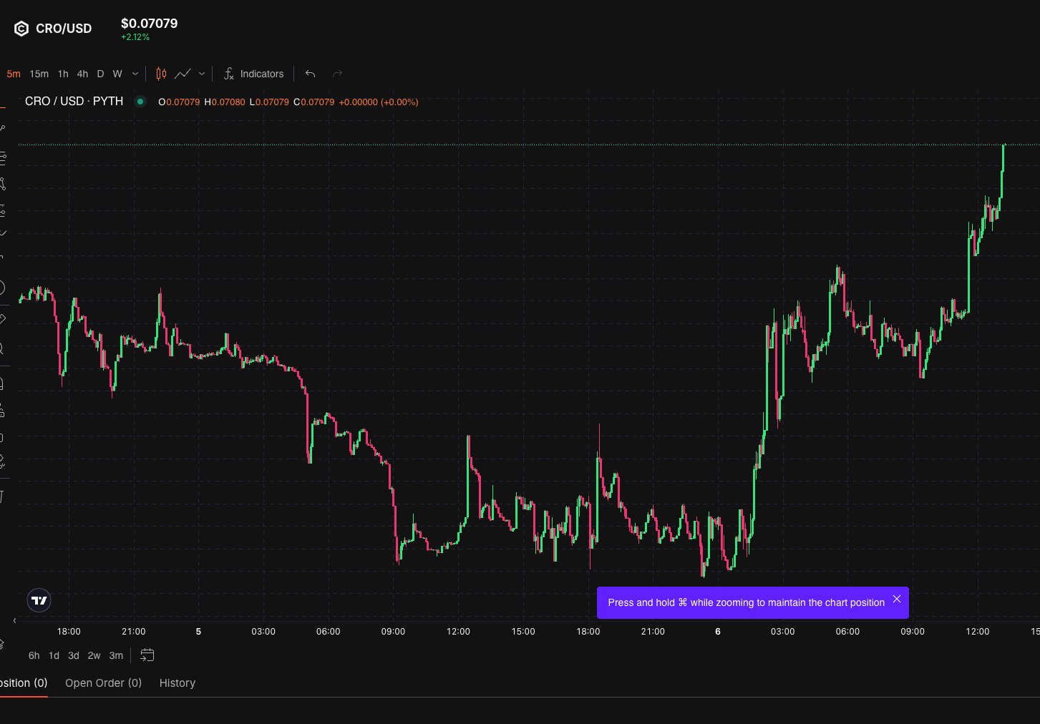Expand the chart style dropdown arrow

[202, 74]
